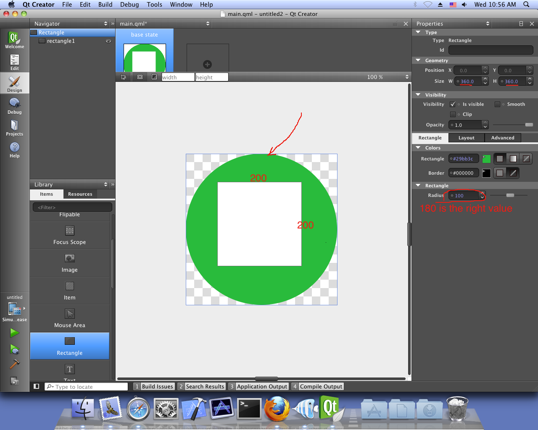Open the Build menu
Screen dimensions: 538x430
point(105,5)
